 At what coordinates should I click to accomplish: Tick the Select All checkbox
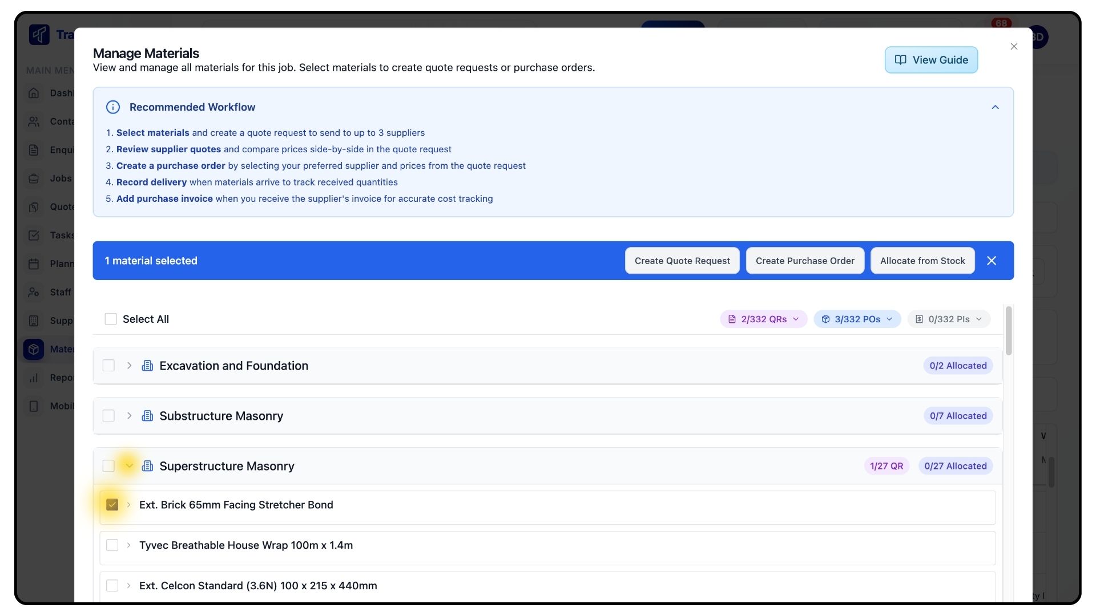tap(111, 319)
